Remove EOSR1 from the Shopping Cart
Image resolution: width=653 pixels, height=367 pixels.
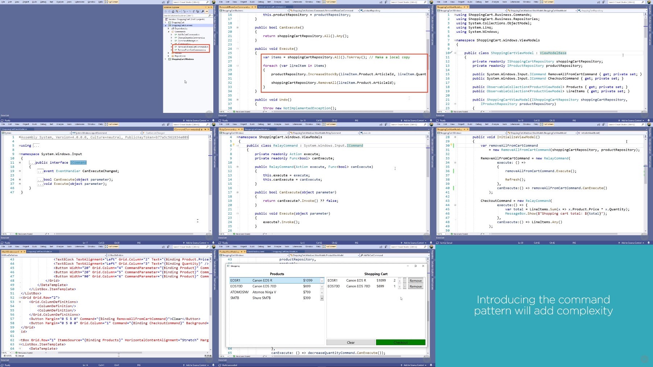416,281
